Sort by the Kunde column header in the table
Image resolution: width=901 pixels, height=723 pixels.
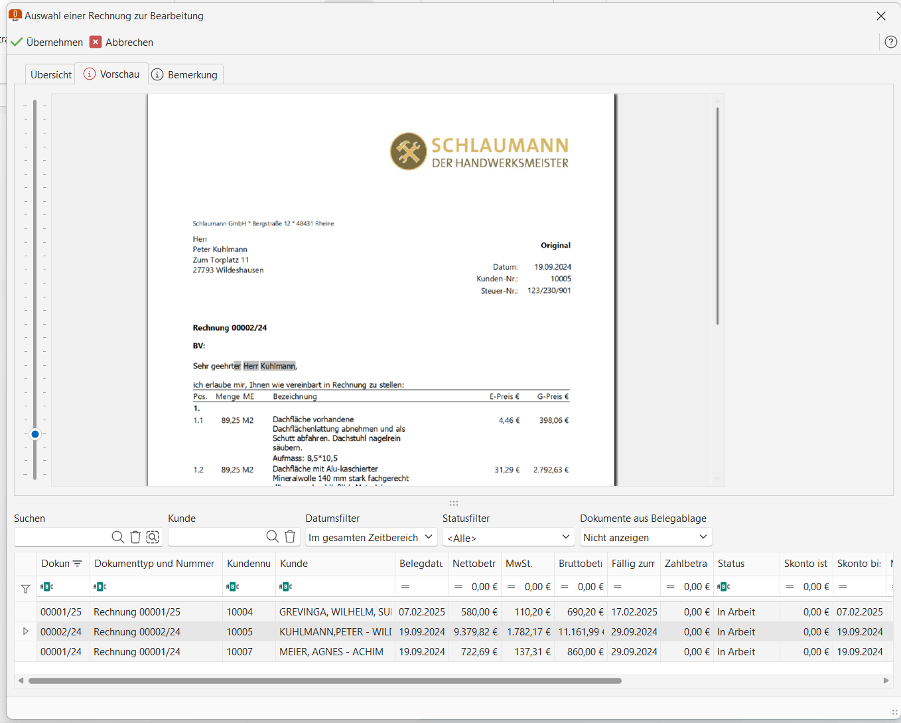(x=334, y=564)
